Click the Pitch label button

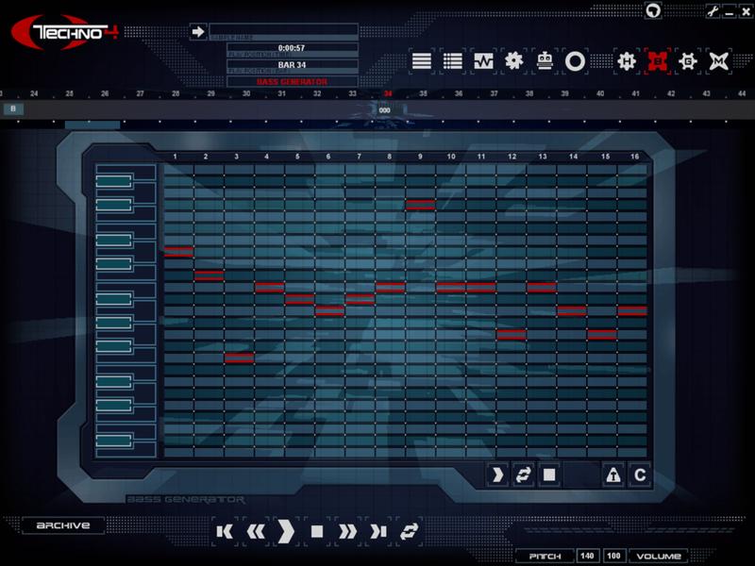[545, 556]
